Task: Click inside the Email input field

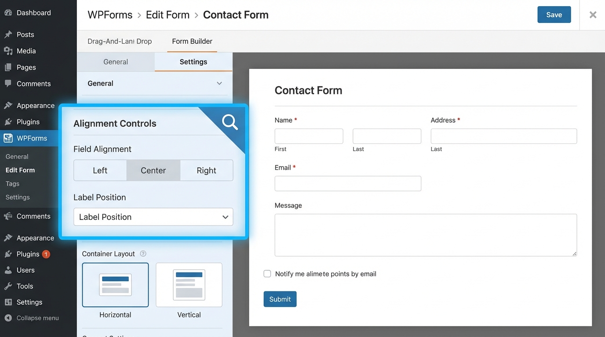Action: [348, 183]
